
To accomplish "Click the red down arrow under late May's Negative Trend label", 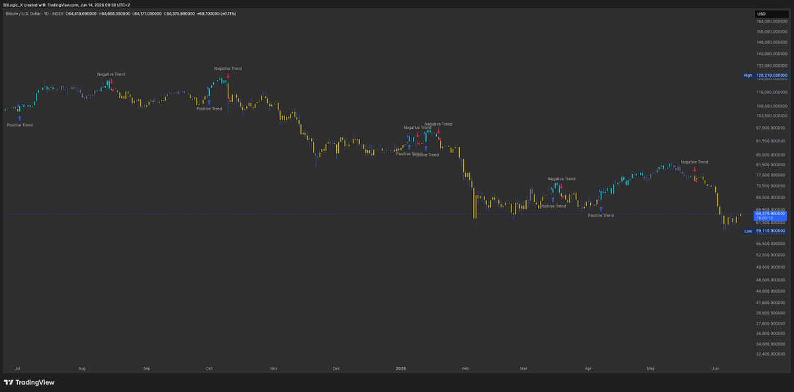I will (694, 169).
